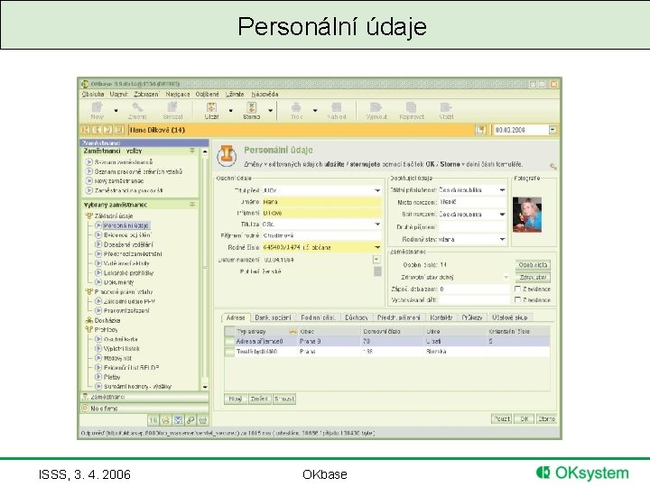Switch to the Důchody tab
The height and width of the screenshot is (487, 650).
click(357, 317)
